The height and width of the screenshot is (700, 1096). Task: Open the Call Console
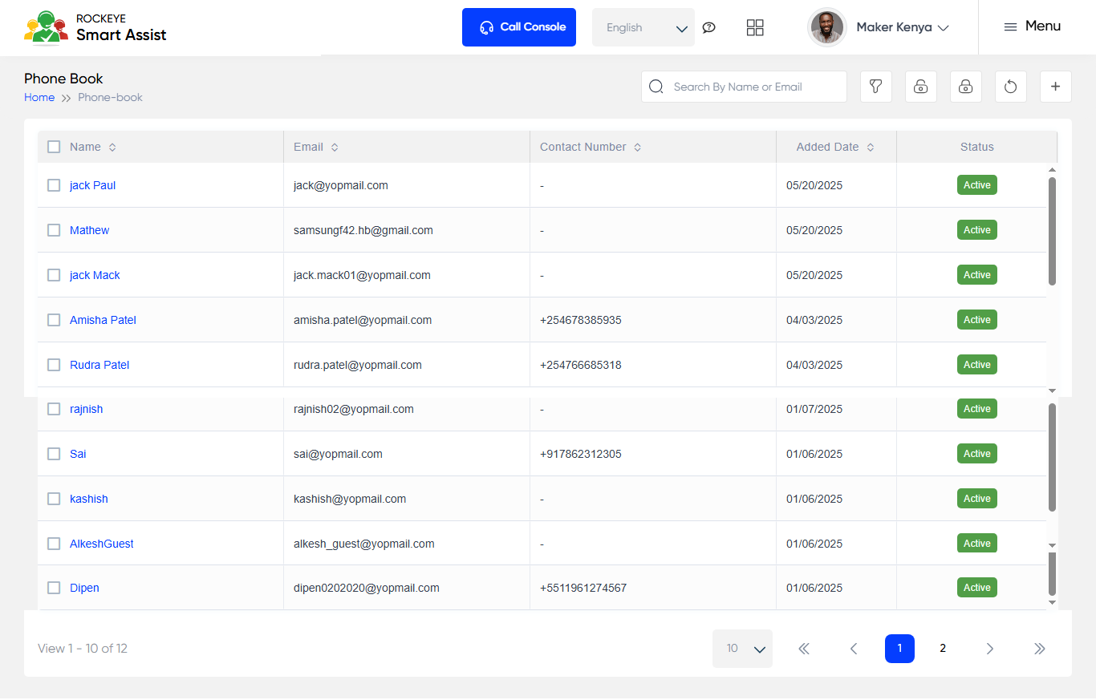tap(519, 27)
